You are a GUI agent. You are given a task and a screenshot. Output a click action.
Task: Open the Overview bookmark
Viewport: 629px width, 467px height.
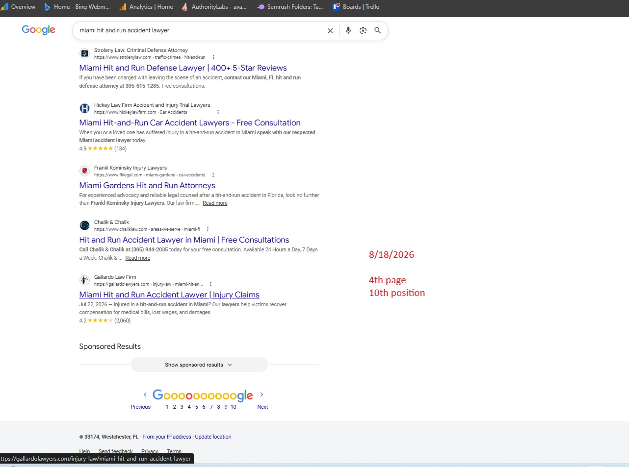pos(18,7)
